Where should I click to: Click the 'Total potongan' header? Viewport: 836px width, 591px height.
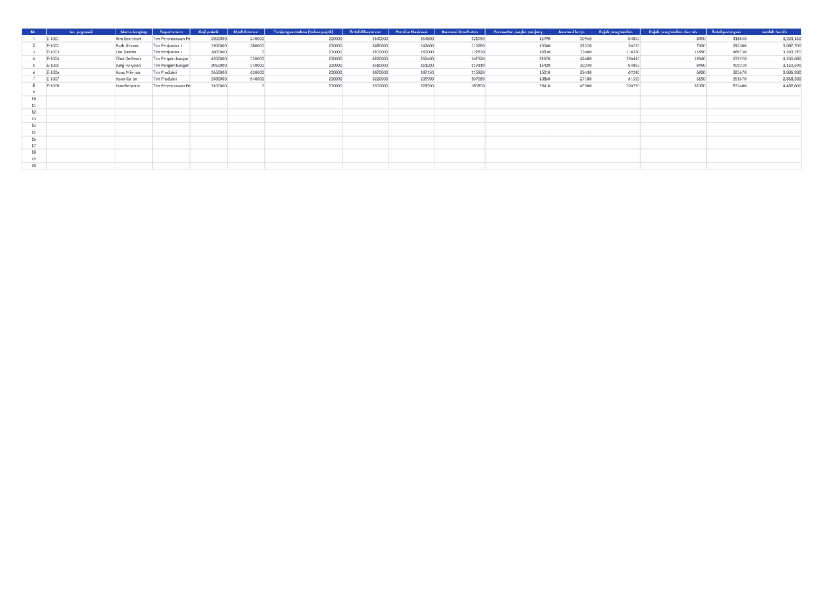[726, 32]
